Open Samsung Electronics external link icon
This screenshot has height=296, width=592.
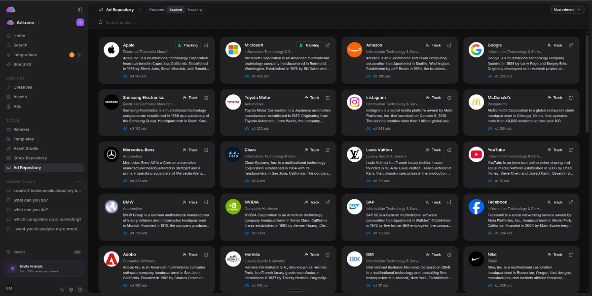[x=206, y=98]
